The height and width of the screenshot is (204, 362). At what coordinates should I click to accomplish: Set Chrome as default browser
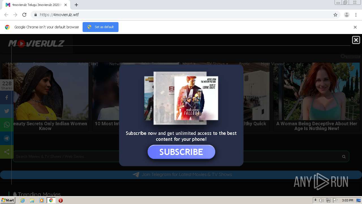100,27
